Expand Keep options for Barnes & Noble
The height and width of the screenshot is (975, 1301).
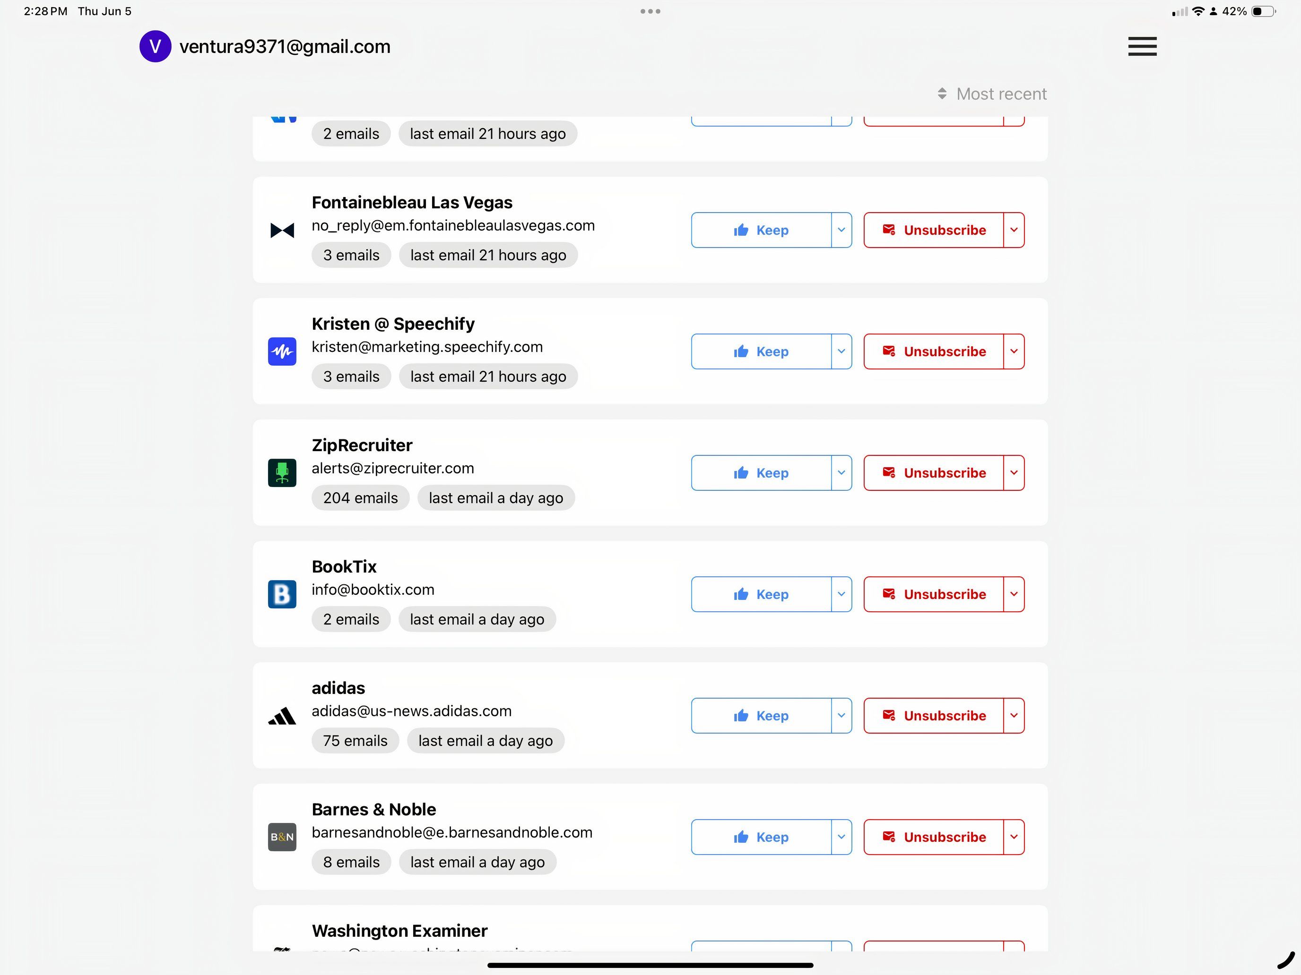coord(841,837)
